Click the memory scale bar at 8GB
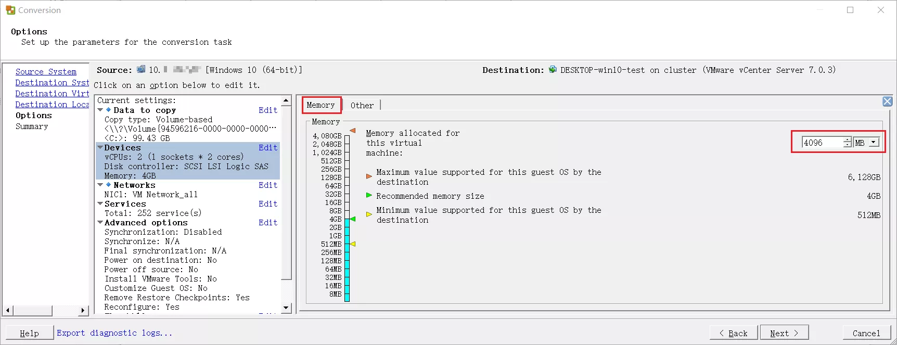Image resolution: width=897 pixels, height=345 pixels. click(347, 211)
